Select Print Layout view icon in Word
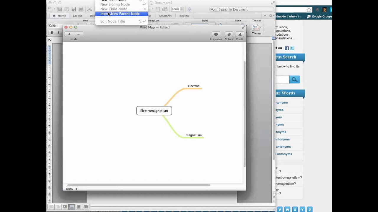Screen dimensions: 378x212 (71, 207)
